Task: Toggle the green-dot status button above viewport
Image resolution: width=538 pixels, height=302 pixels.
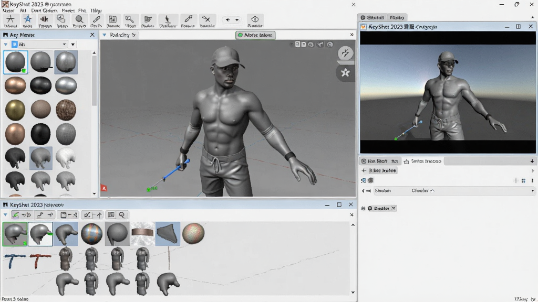Action: point(255,35)
